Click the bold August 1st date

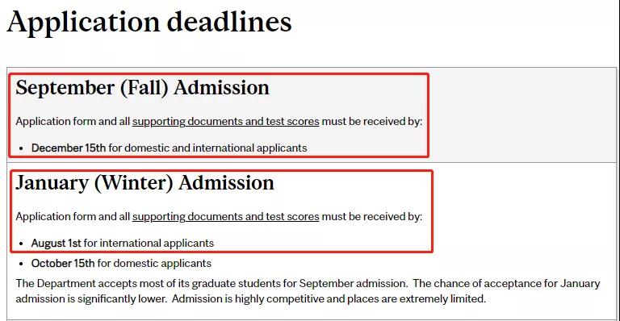[x=57, y=244]
